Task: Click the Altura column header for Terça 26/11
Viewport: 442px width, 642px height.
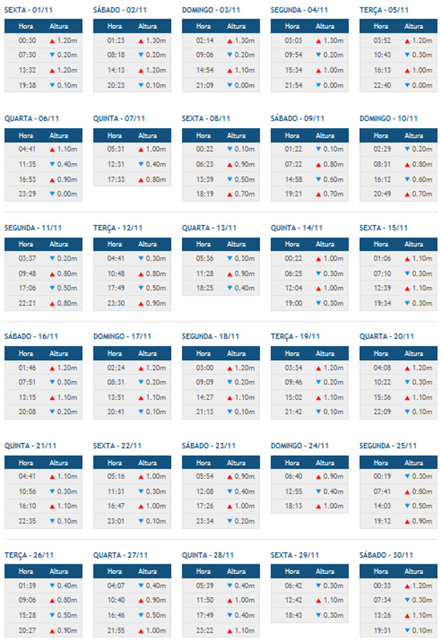Action: (x=59, y=570)
